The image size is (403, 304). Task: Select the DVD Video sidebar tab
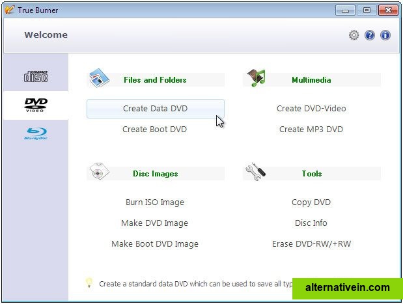[36, 105]
